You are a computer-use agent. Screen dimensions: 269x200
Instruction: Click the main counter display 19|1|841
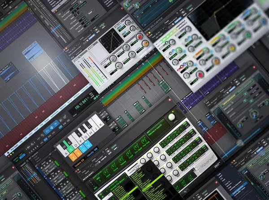coord(82,104)
